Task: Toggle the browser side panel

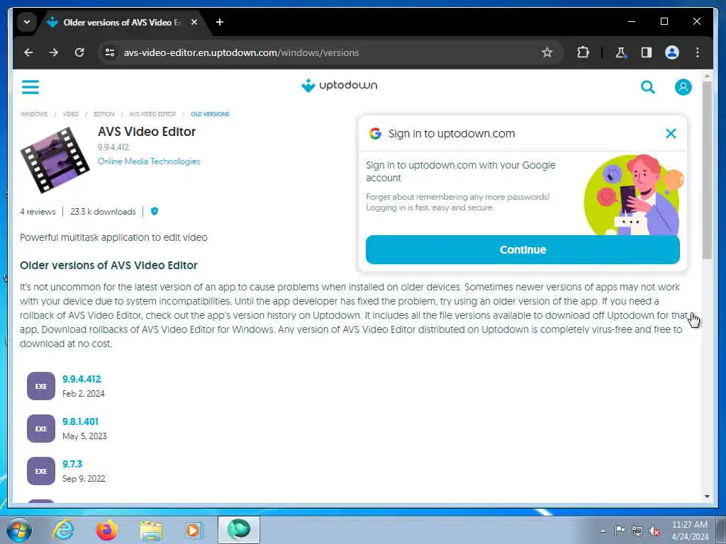Action: pyautogui.click(x=647, y=52)
